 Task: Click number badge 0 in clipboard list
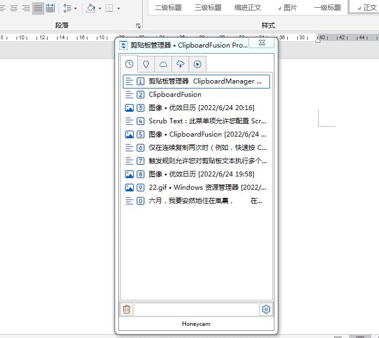point(141,201)
